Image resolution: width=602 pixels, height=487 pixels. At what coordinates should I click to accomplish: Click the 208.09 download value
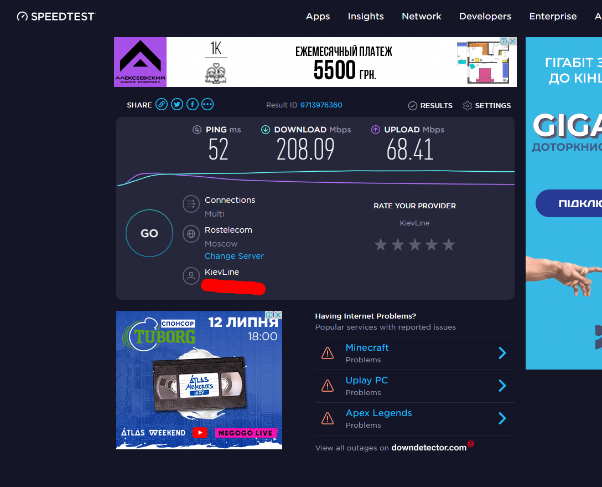[x=305, y=150]
